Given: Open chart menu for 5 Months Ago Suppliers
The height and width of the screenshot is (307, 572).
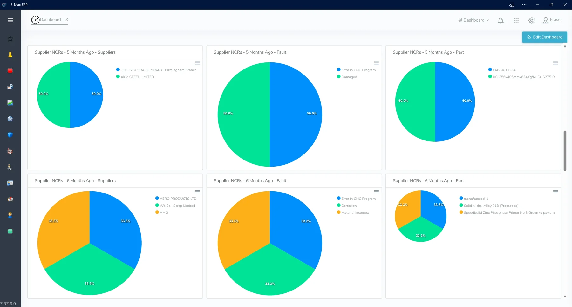Looking at the screenshot, I should pyautogui.click(x=197, y=63).
